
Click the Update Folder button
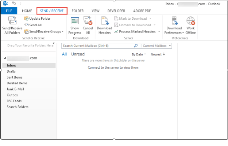point(37,19)
